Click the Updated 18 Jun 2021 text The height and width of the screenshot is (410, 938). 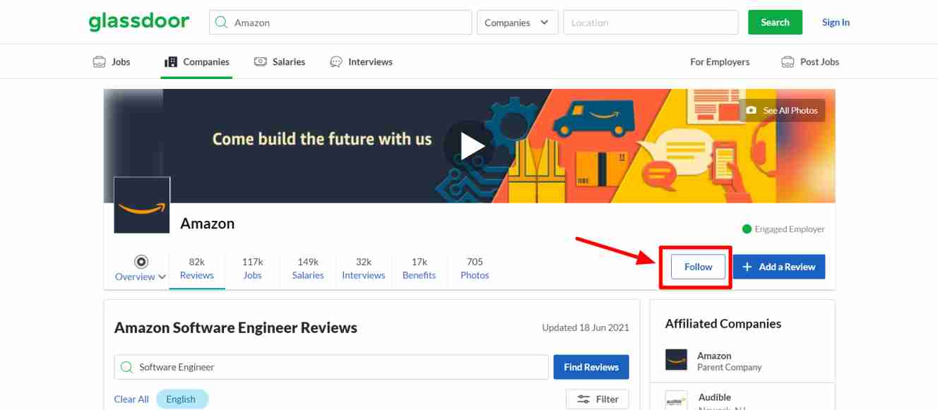pos(586,327)
